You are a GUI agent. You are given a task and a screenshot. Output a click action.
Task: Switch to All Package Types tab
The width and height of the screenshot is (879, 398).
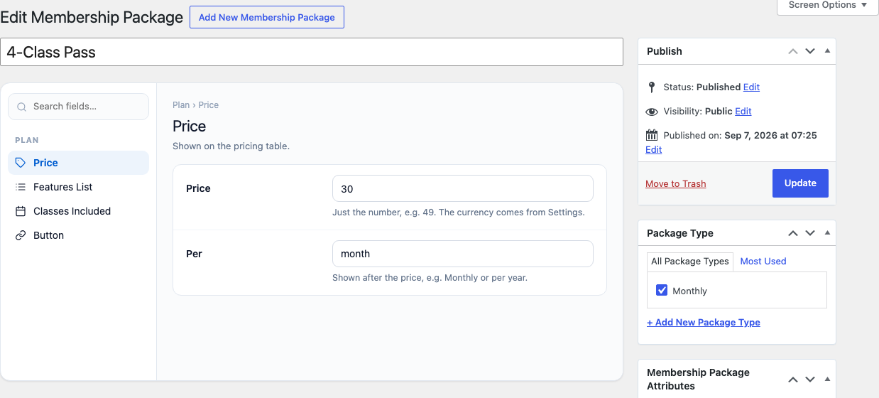pos(690,262)
